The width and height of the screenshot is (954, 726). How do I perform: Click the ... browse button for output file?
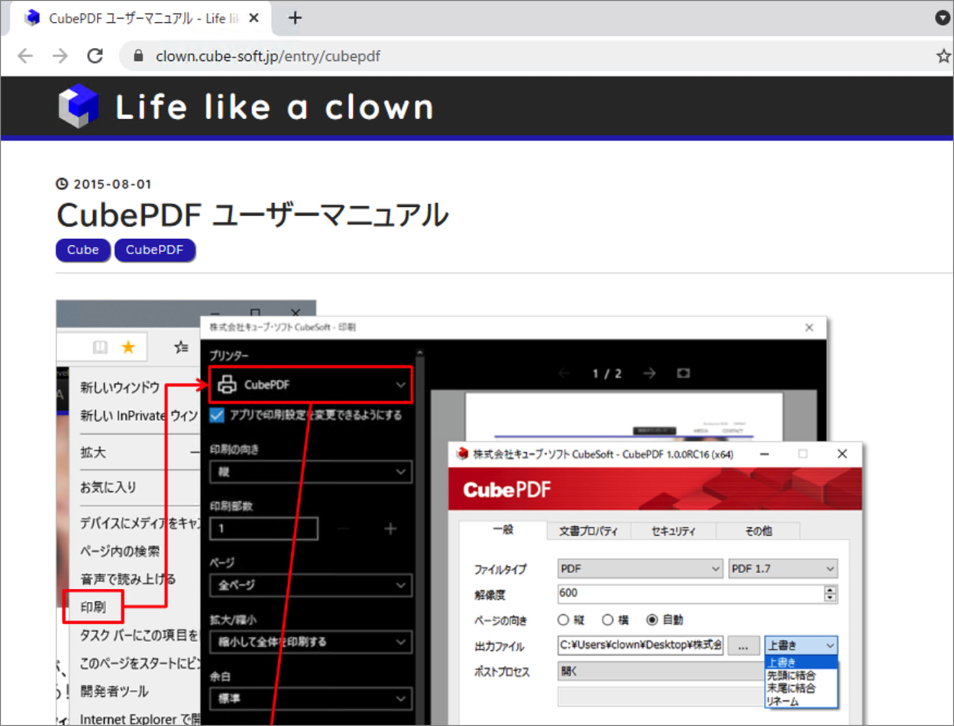[x=743, y=645]
